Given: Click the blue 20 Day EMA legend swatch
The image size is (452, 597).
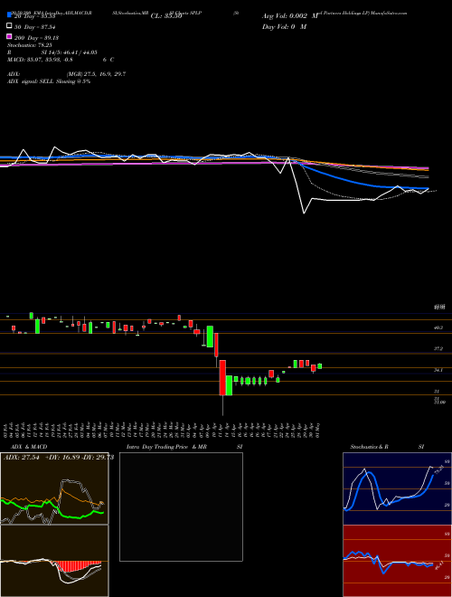Looking at the screenshot, I should (x=10, y=15).
